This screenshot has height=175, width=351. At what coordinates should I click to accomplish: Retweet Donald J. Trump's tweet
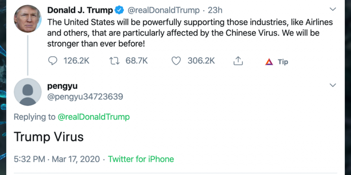pos(114,61)
